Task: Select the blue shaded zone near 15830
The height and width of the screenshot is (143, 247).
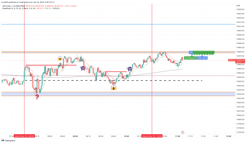Action: pos(118,94)
